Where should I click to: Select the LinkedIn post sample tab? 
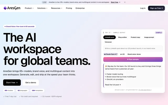pyautogui.click(x=109, y=37)
